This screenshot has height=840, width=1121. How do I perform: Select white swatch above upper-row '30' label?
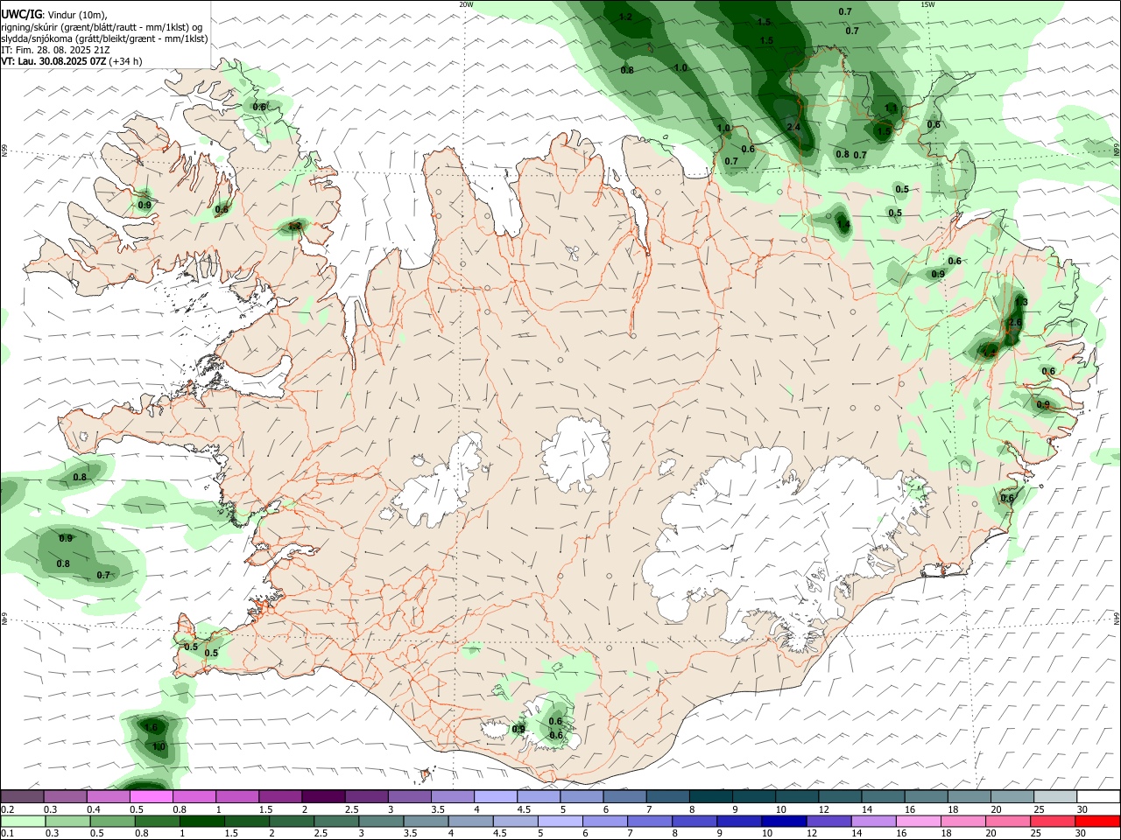(1098, 796)
